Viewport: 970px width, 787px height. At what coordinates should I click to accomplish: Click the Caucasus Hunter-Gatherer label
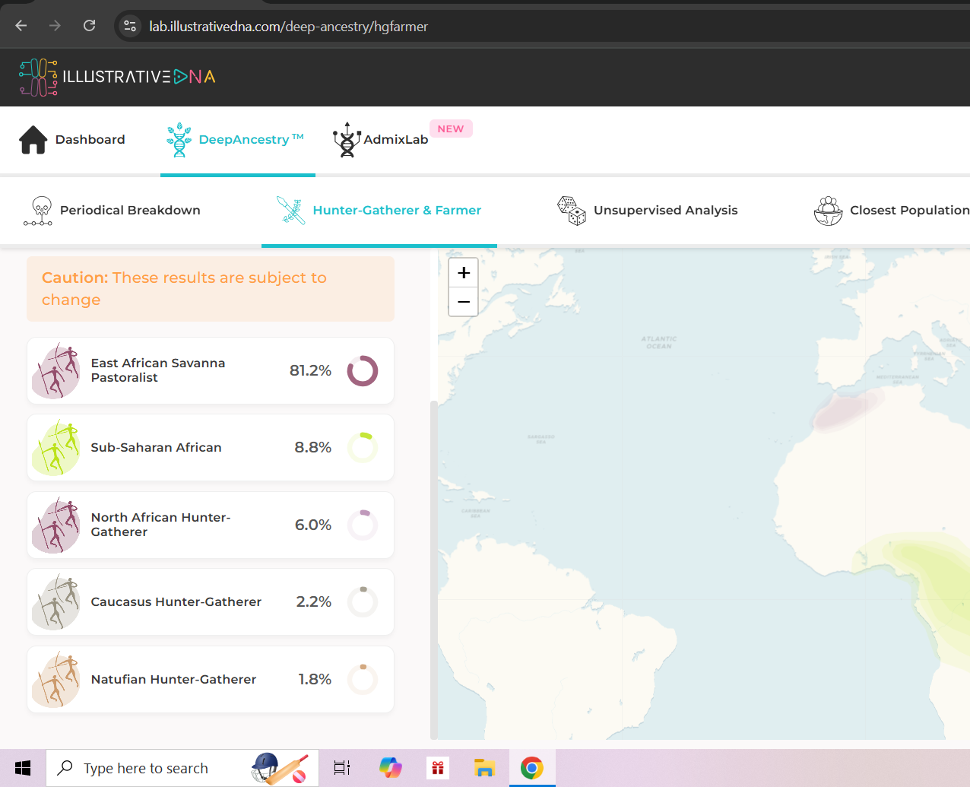pos(176,602)
